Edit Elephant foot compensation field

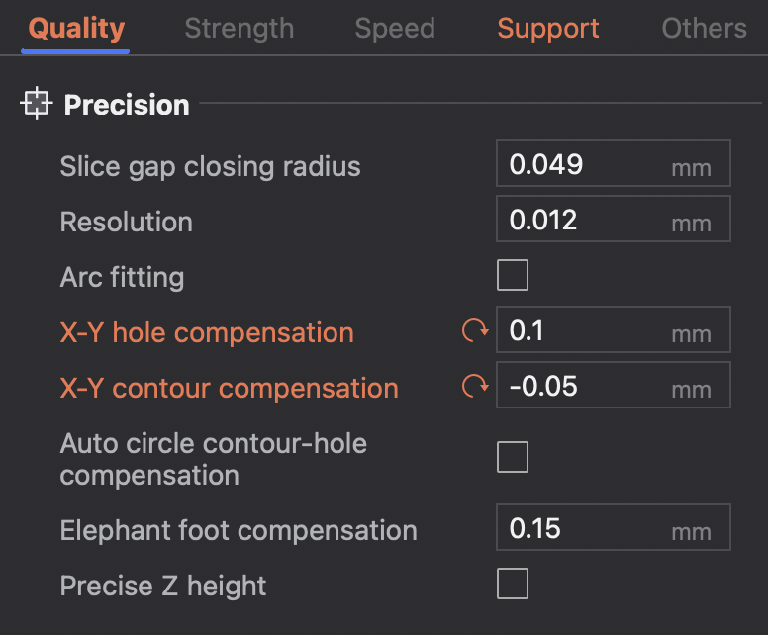click(584, 528)
